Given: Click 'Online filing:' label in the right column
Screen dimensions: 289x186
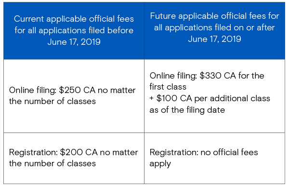Looking at the screenshot, I should pyautogui.click(x=173, y=76).
